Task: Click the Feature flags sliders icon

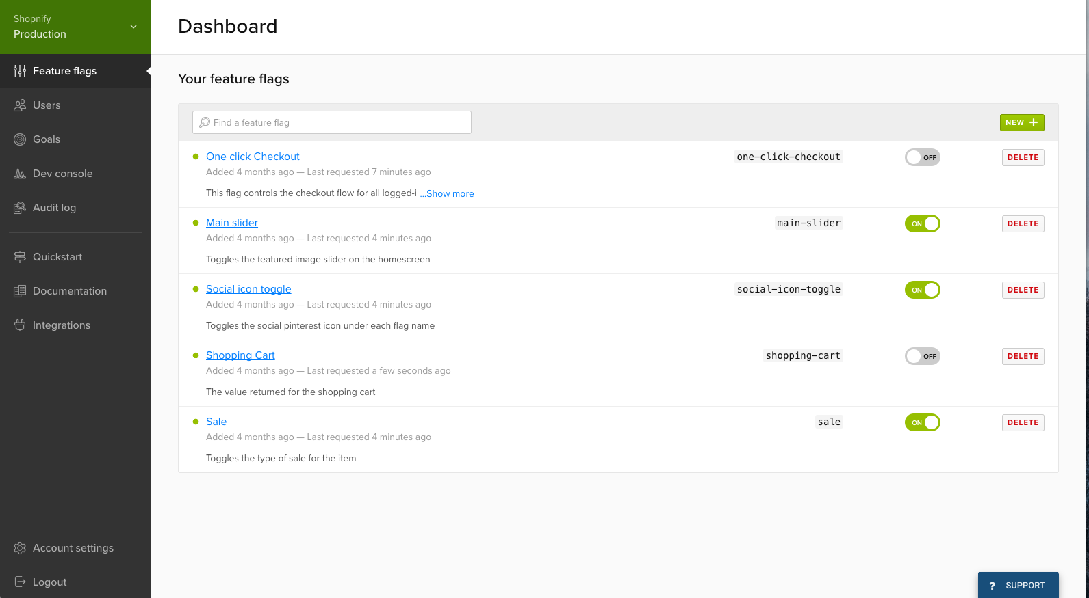Action: (x=20, y=71)
